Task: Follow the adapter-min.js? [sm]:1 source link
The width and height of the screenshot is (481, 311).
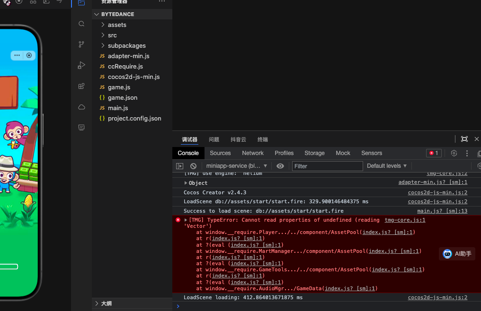Action: click(x=433, y=182)
